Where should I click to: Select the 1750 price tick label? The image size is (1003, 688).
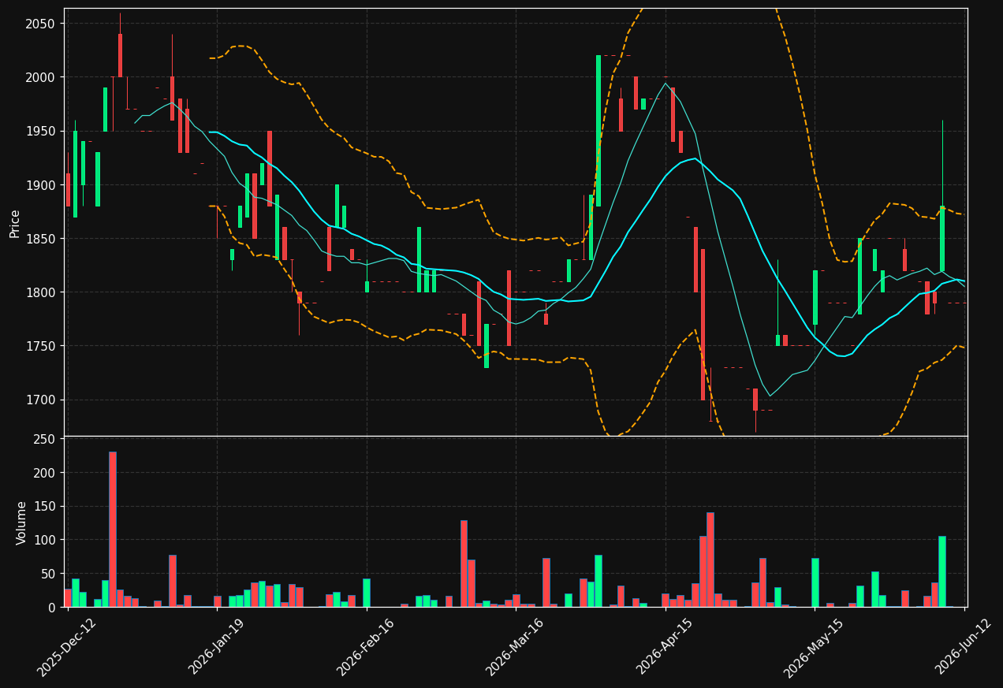40,346
